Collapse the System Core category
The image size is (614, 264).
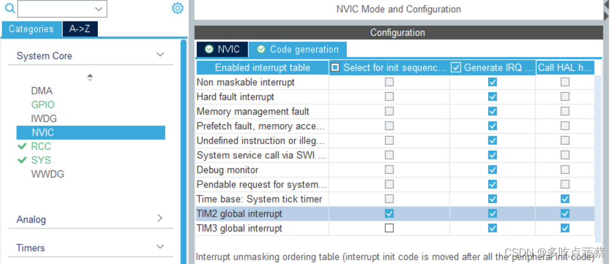[160, 55]
